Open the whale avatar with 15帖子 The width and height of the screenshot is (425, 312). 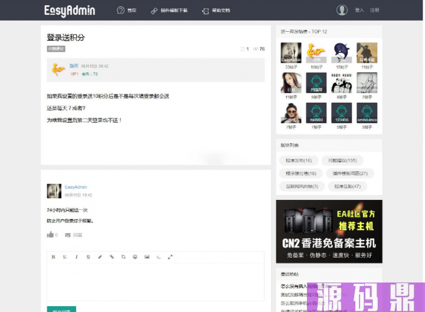click(x=342, y=52)
